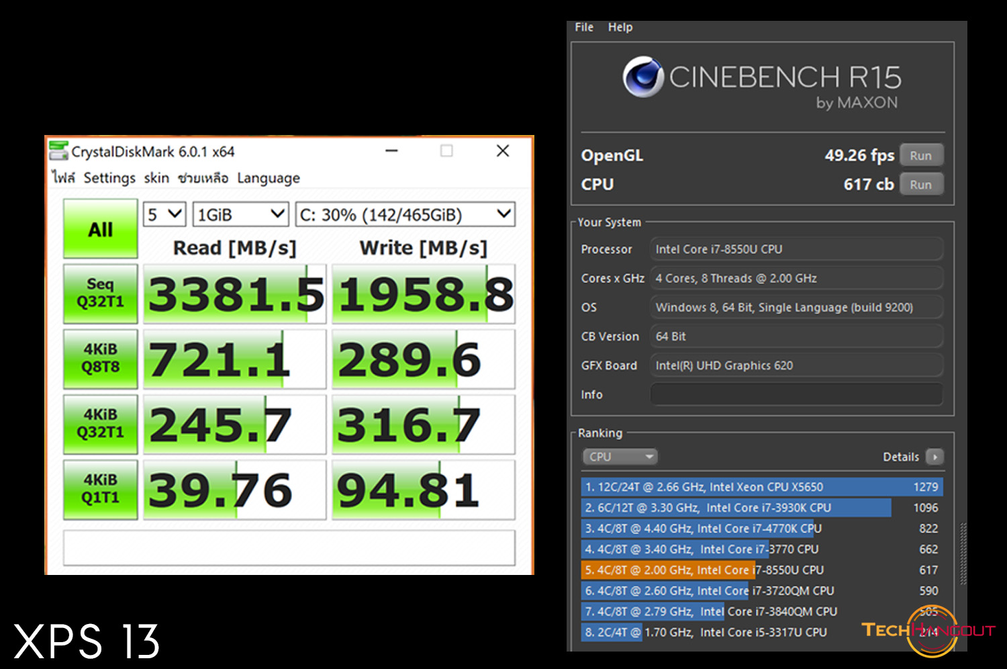
Task: Run the OpenGL benchmark in Cinebench
Action: coord(921,155)
